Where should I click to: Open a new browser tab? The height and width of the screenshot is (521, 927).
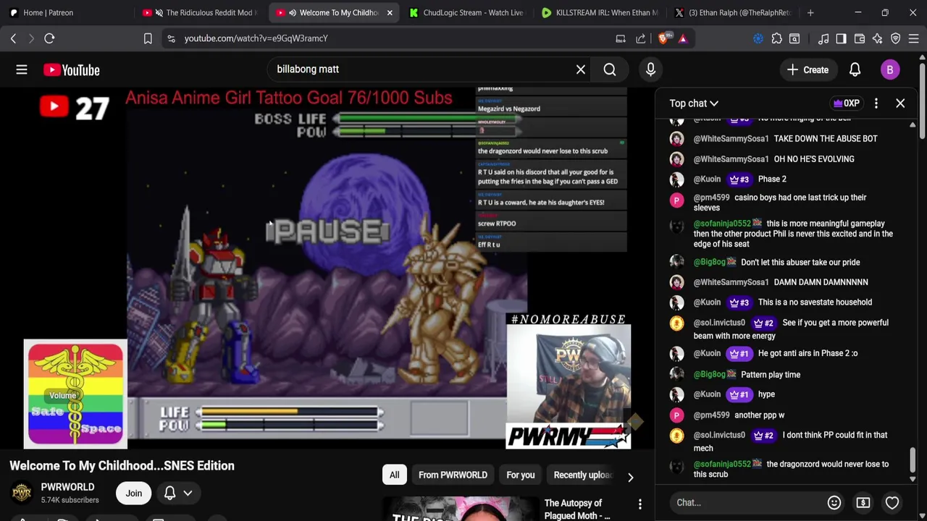(x=810, y=12)
